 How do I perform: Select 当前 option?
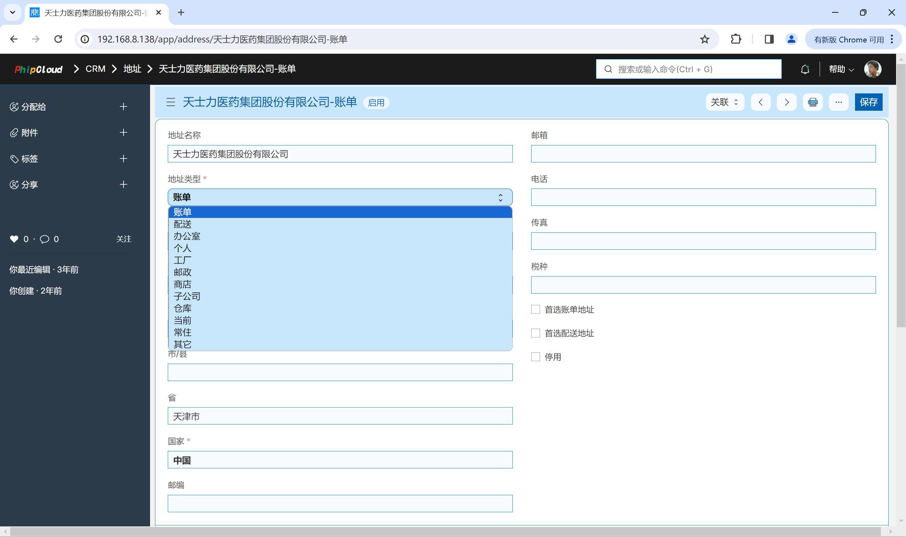[340, 320]
